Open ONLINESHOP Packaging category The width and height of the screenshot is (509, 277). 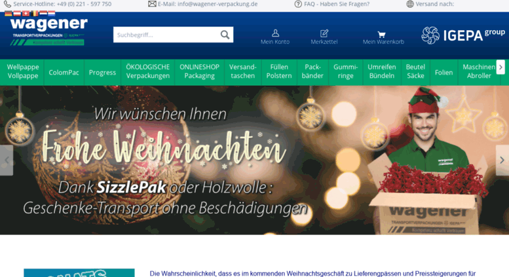click(x=199, y=71)
